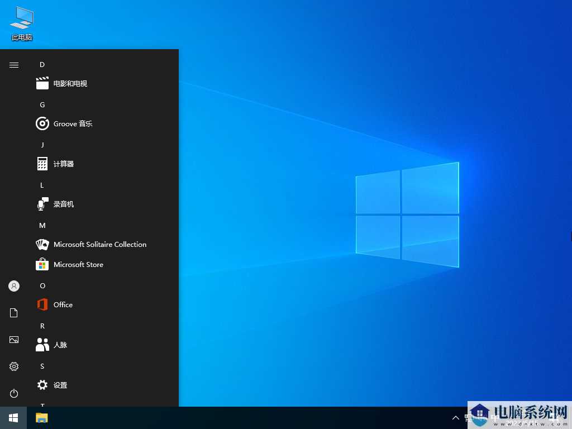Open 人脉 People app

106,345
